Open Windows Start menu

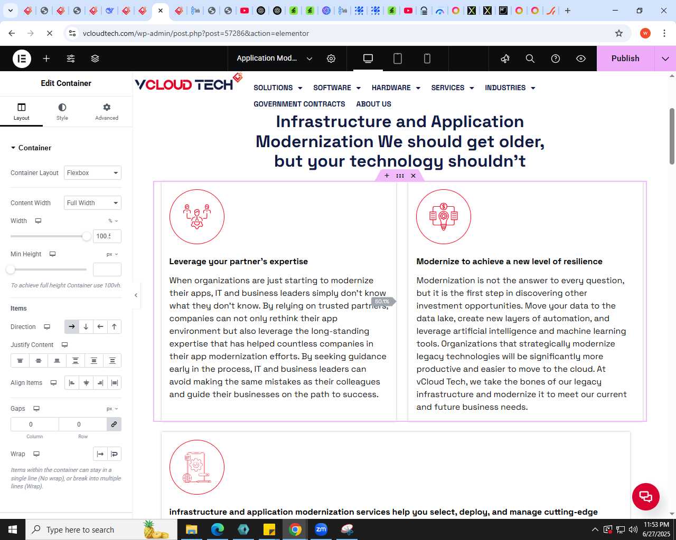tap(13, 529)
